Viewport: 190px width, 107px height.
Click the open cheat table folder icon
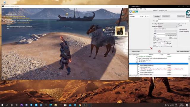click(x=134, y=12)
